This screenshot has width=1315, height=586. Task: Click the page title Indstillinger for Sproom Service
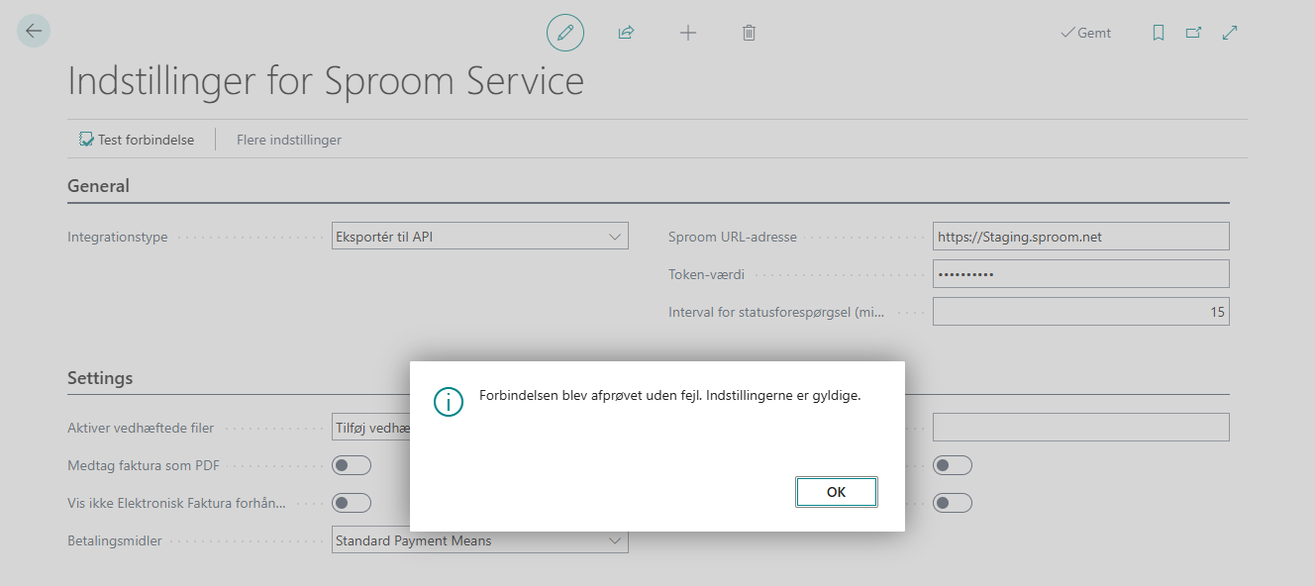326,81
